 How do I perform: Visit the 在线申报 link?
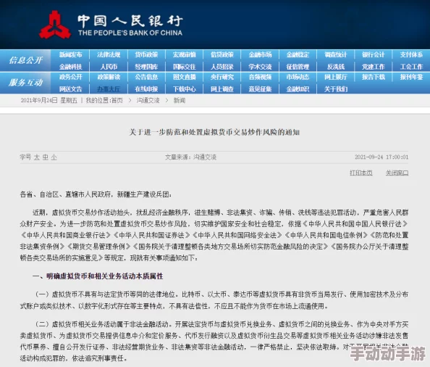[146, 88]
